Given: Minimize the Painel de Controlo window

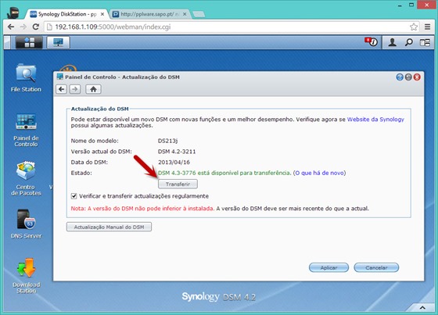Looking at the screenshot, I should coord(408,77).
